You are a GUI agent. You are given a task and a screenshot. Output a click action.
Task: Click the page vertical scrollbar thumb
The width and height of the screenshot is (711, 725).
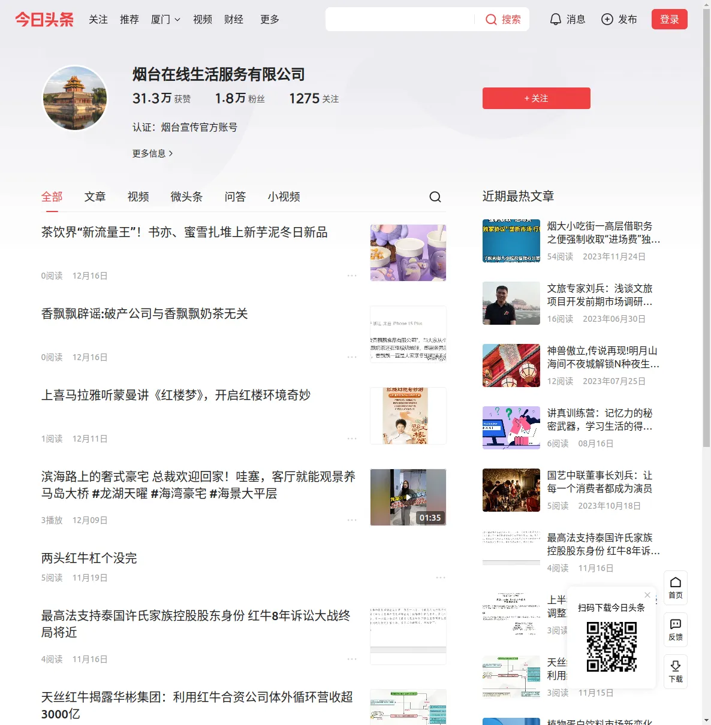pyautogui.click(x=706, y=228)
